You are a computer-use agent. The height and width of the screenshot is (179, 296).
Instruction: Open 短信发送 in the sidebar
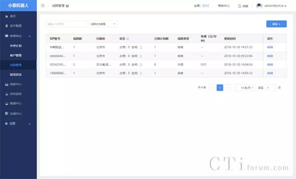16,74
